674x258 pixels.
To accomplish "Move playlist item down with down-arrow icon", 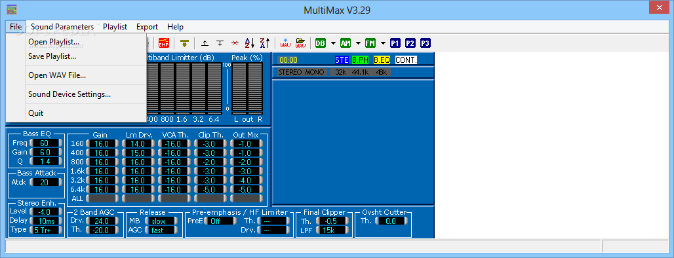I will tap(220, 43).
